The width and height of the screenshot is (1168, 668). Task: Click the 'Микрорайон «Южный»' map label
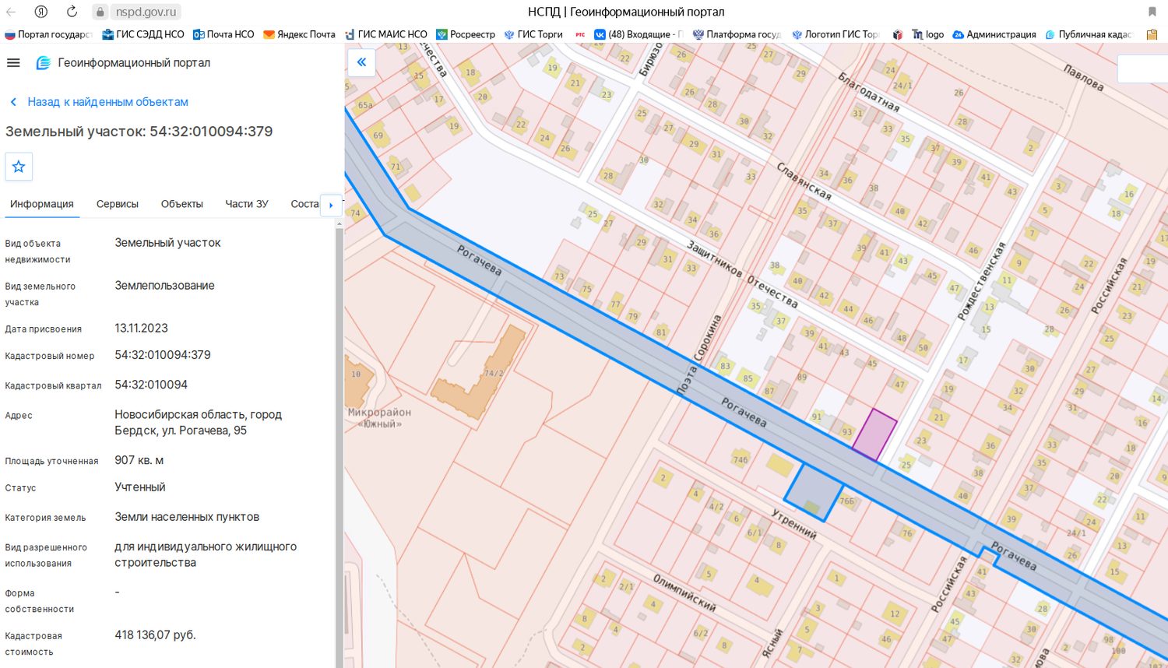point(379,418)
